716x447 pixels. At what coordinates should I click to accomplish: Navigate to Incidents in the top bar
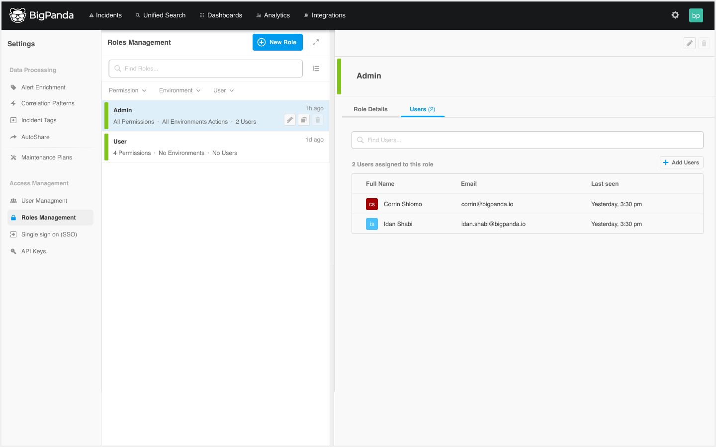(105, 15)
